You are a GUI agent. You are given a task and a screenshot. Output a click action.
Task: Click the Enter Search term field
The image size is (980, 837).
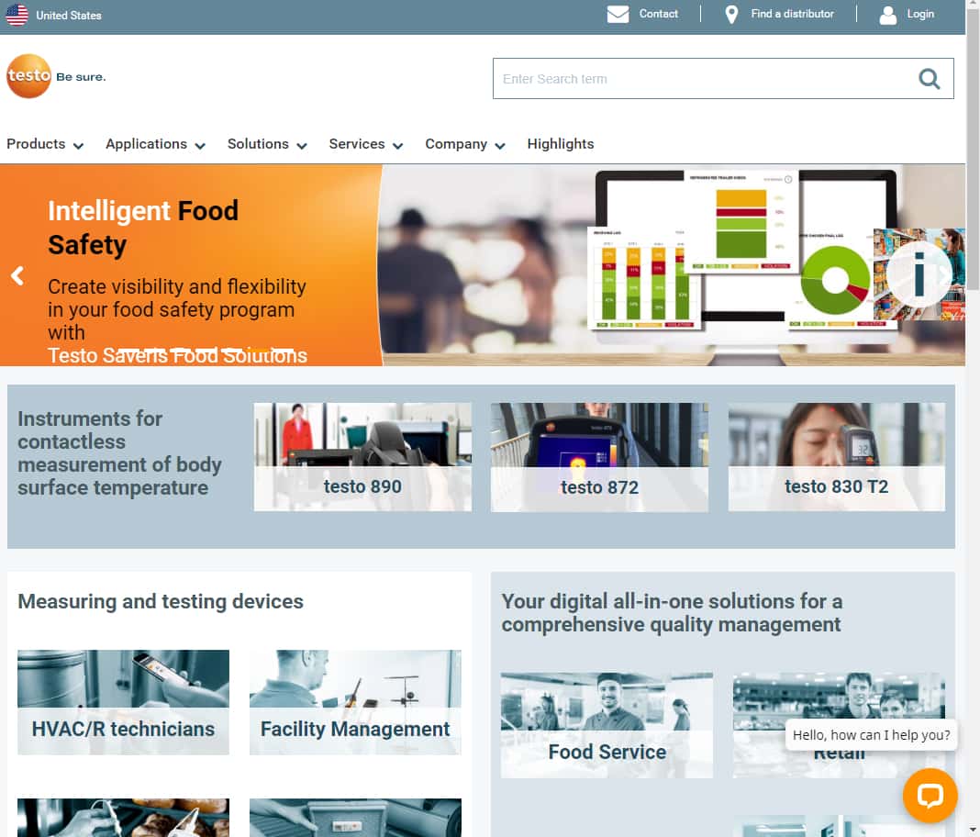[x=702, y=79]
